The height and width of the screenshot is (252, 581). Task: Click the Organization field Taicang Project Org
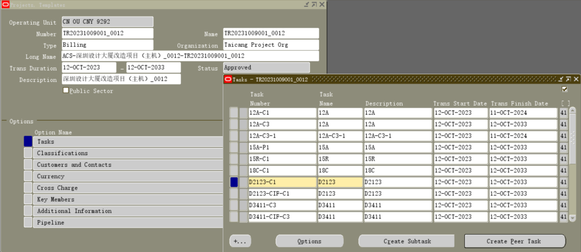271,45
